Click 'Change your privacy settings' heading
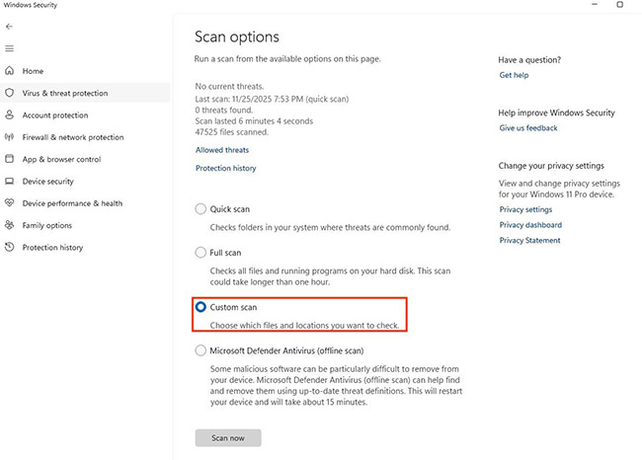The height and width of the screenshot is (460, 642). 551,166
